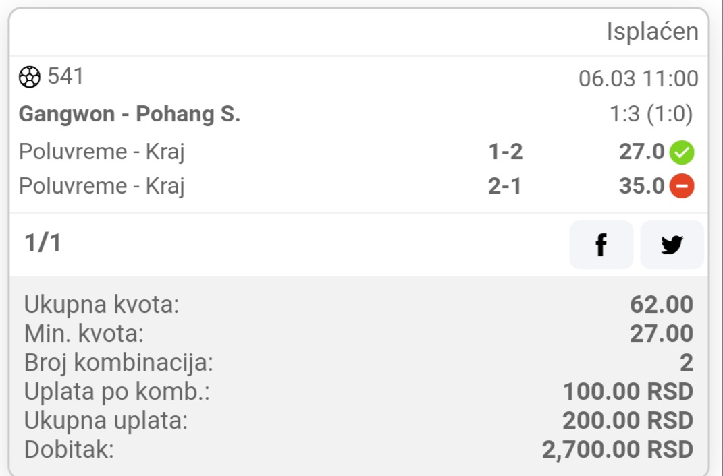Share ticket on Facebook
Image resolution: width=723 pixels, height=476 pixels.
coord(601,245)
